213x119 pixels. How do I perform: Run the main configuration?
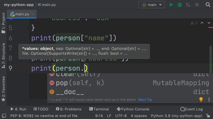(x=171, y=5)
